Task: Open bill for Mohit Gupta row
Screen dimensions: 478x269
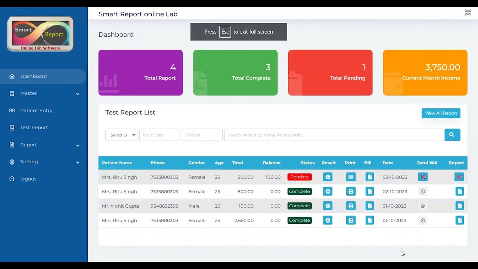Action: tap(370, 206)
